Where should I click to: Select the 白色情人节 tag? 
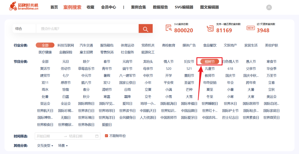230,62
